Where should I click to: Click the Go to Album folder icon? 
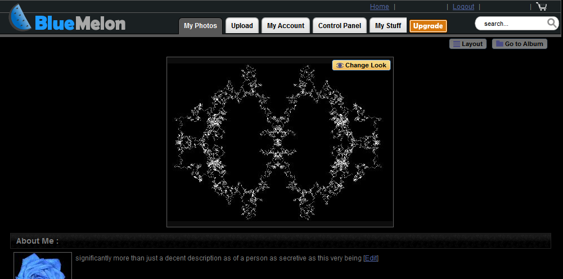tap(499, 44)
